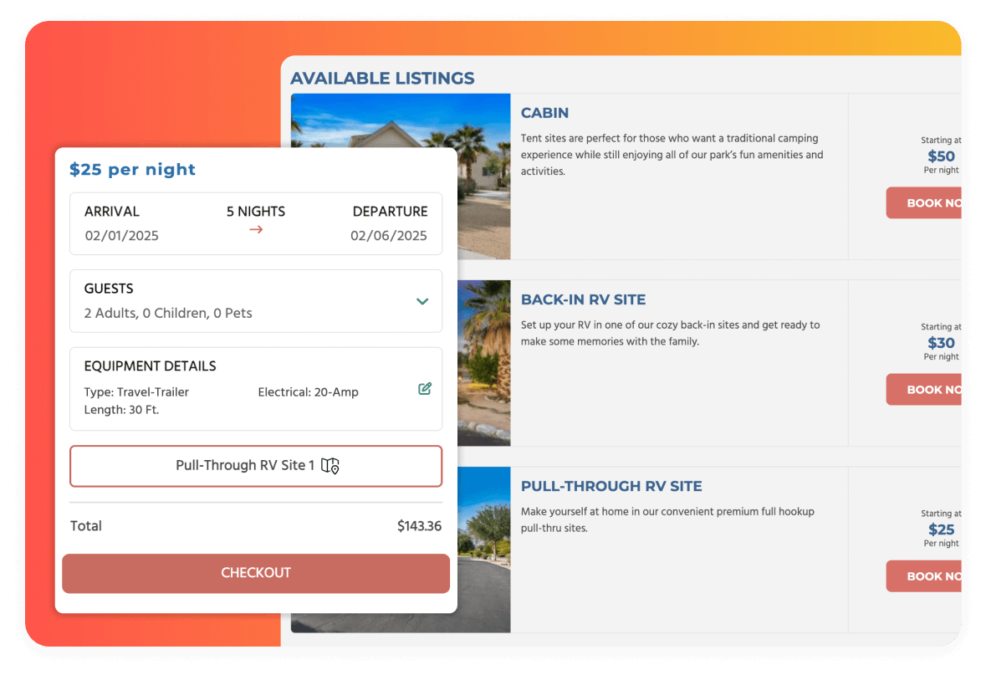
Task: Expand the Guests dropdown chevron
Action: click(x=422, y=302)
